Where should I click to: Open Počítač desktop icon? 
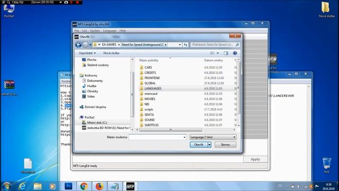(9, 11)
